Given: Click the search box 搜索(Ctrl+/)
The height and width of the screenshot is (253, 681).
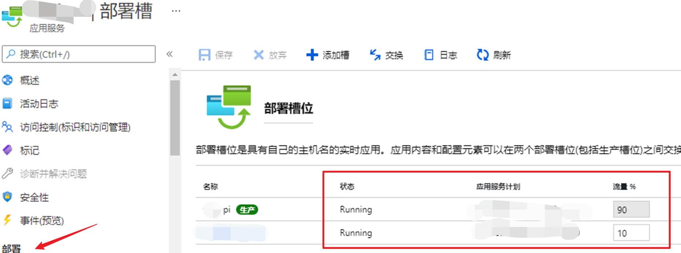Looking at the screenshot, I should click(79, 54).
